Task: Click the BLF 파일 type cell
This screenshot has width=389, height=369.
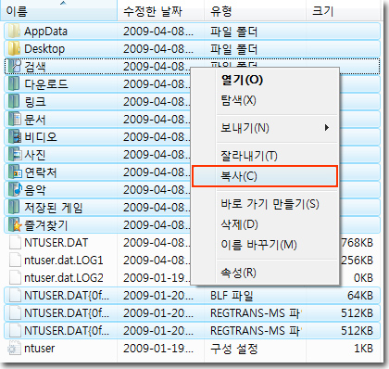Action: tap(232, 296)
